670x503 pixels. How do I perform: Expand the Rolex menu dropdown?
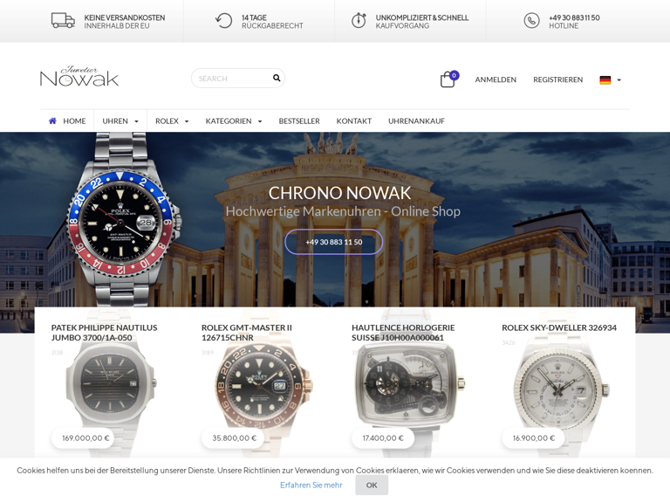(x=172, y=121)
